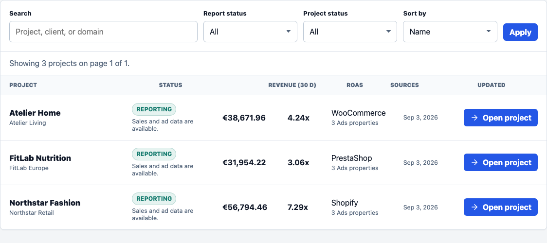Click the revenue value €38,671.96
Screen dimensions: 547x243
pos(244,118)
